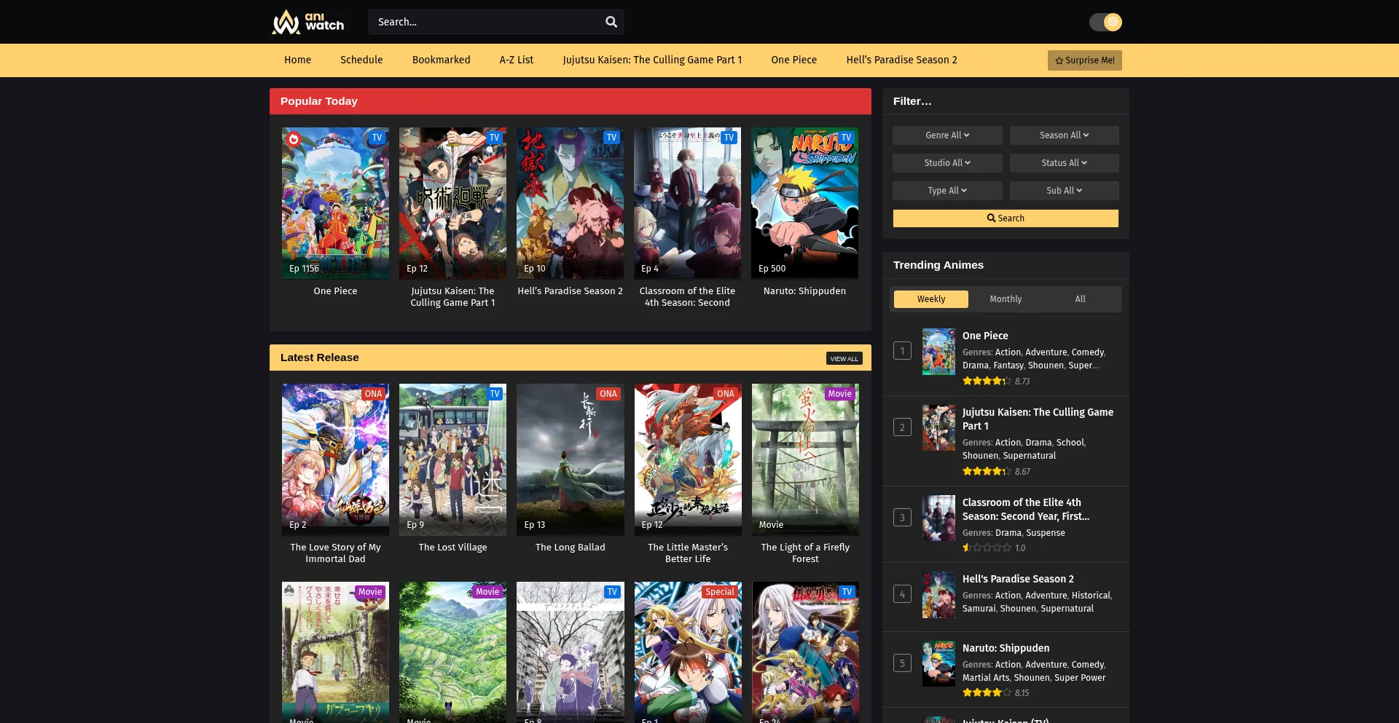Click Movie badge on Firefly Forest poster
The height and width of the screenshot is (723, 1399).
click(839, 394)
